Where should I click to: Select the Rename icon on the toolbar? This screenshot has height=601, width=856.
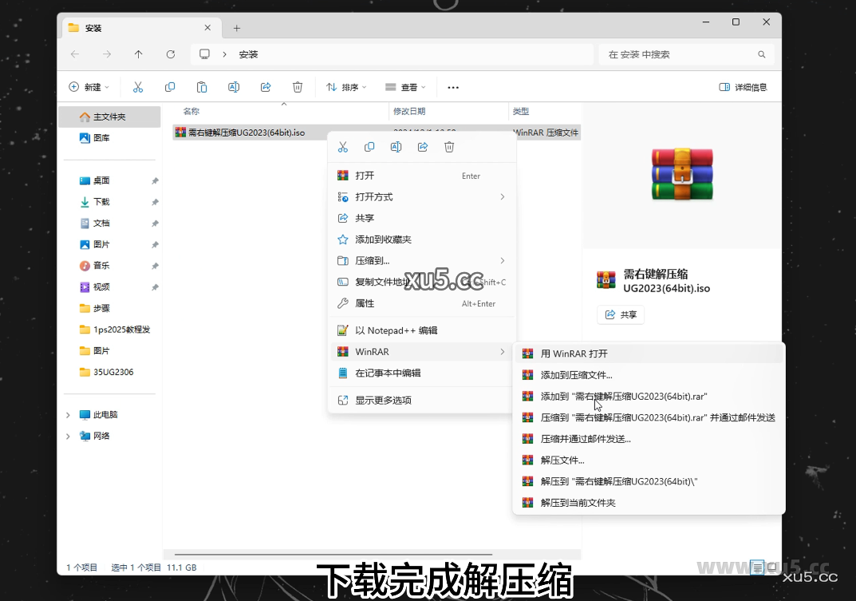(x=233, y=87)
